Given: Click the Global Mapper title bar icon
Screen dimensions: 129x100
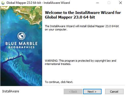Looking at the screenshot, I should pos(3,3).
